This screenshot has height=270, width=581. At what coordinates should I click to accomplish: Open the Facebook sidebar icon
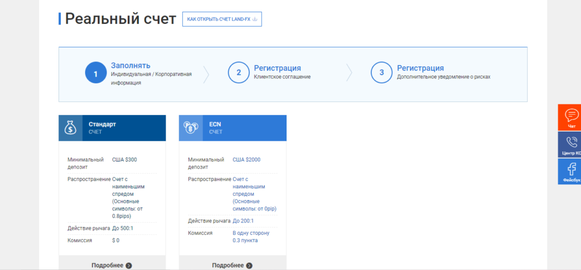tap(572, 169)
